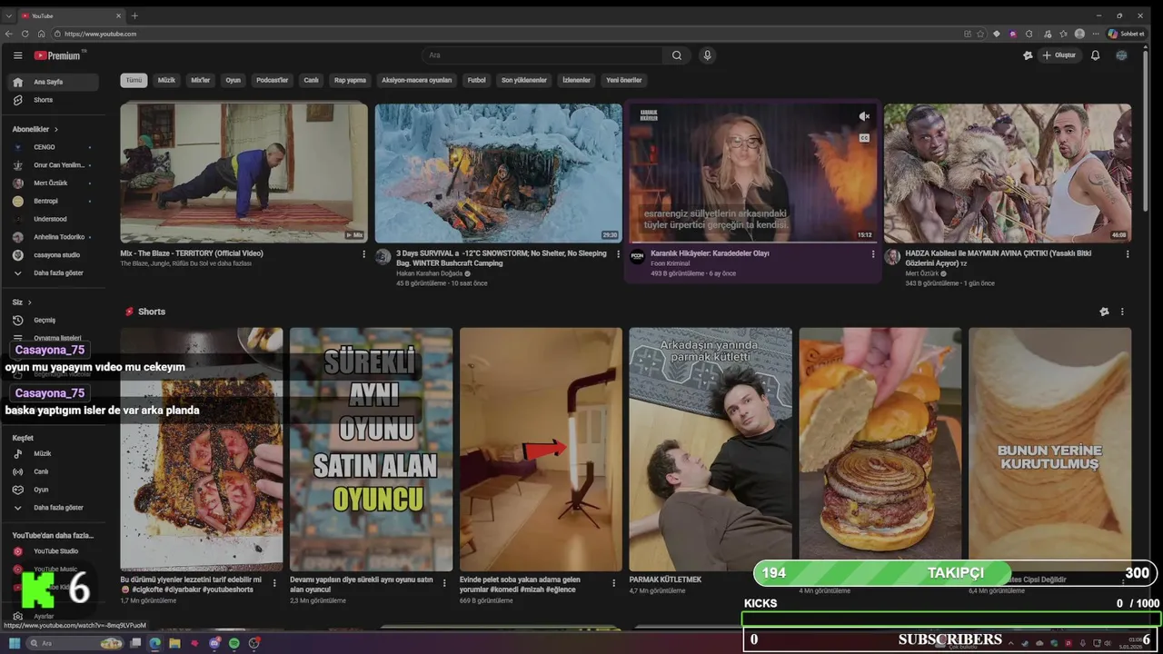Select the Rap yapma filter chip
The image size is (1163, 654).
coord(350,80)
